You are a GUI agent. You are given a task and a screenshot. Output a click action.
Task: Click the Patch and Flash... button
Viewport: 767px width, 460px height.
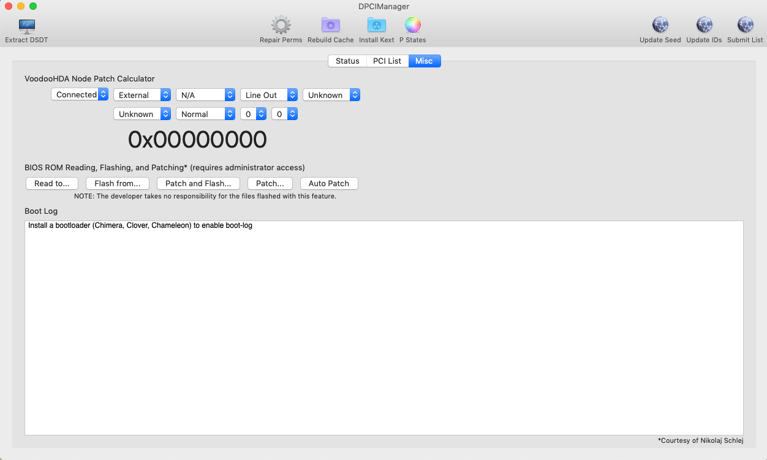pyautogui.click(x=198, y=183)
